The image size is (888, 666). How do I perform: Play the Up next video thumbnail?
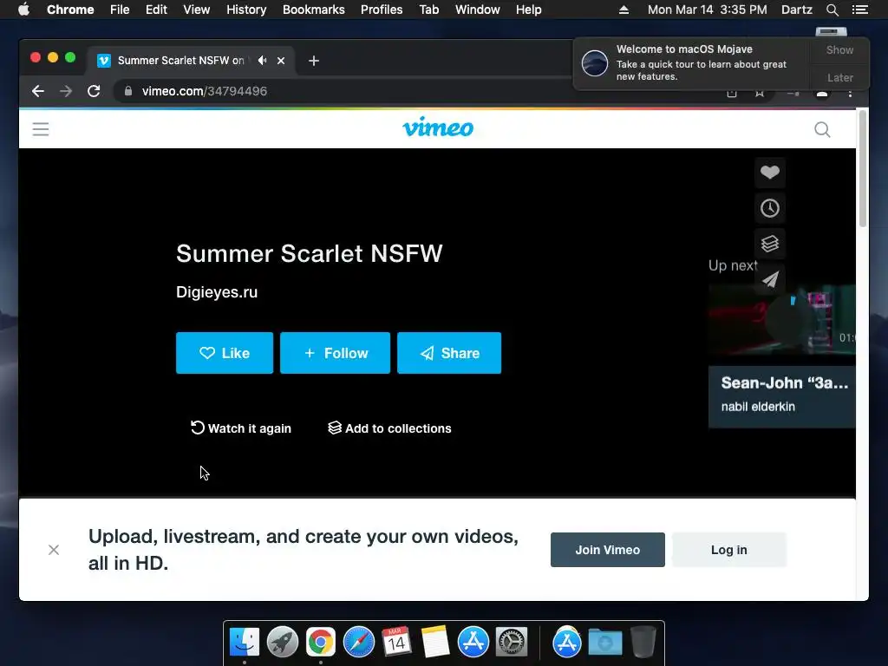[x=782, y=319]
